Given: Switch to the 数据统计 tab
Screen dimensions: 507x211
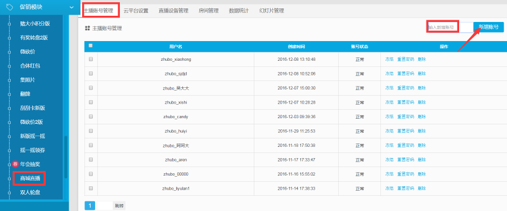Looking at the screenshot, I should pyautogui.click(x=239, y=11).
